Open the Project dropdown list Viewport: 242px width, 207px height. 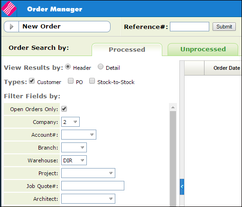point(88,173)
